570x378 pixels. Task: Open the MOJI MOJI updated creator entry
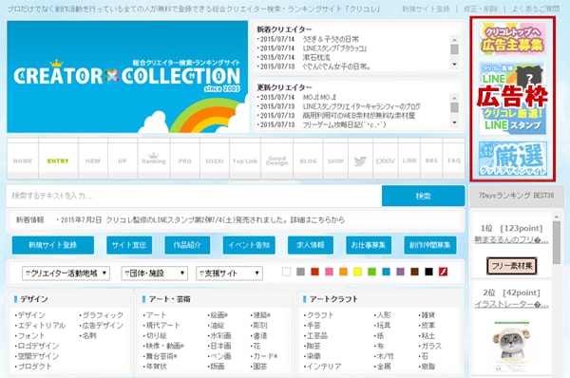tap(319, 98)
